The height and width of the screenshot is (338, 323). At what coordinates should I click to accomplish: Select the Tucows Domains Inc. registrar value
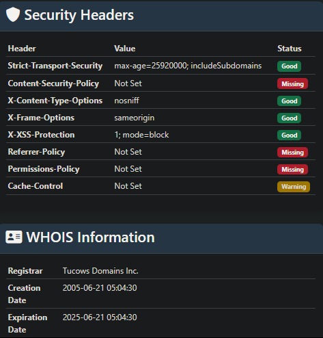coord(100,271)
